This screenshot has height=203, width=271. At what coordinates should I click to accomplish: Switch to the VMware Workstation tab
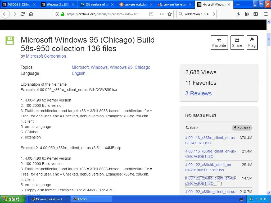pos(175,4)
